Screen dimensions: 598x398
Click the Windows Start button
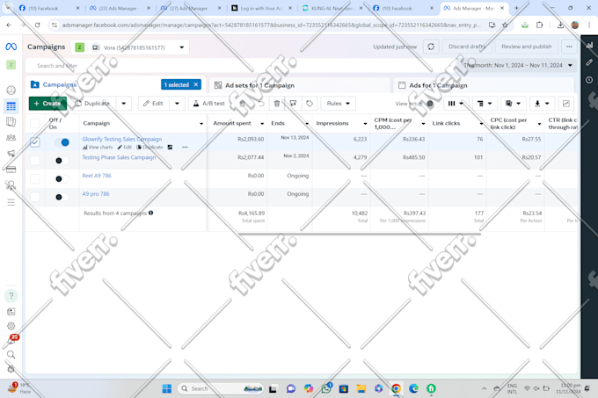click(167, 388)
